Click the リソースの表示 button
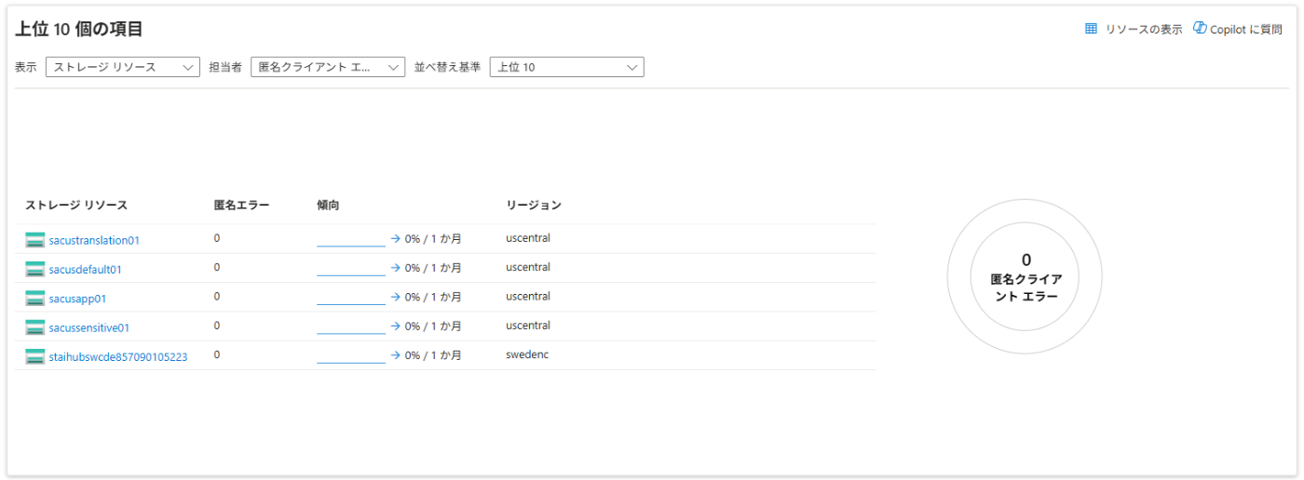 pyautogui.click(x=1134, y=29)
